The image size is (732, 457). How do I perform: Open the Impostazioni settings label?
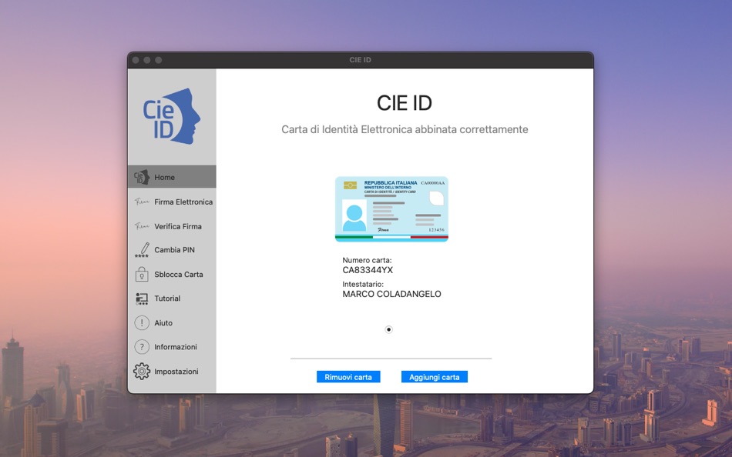click(x=176, y=371)
